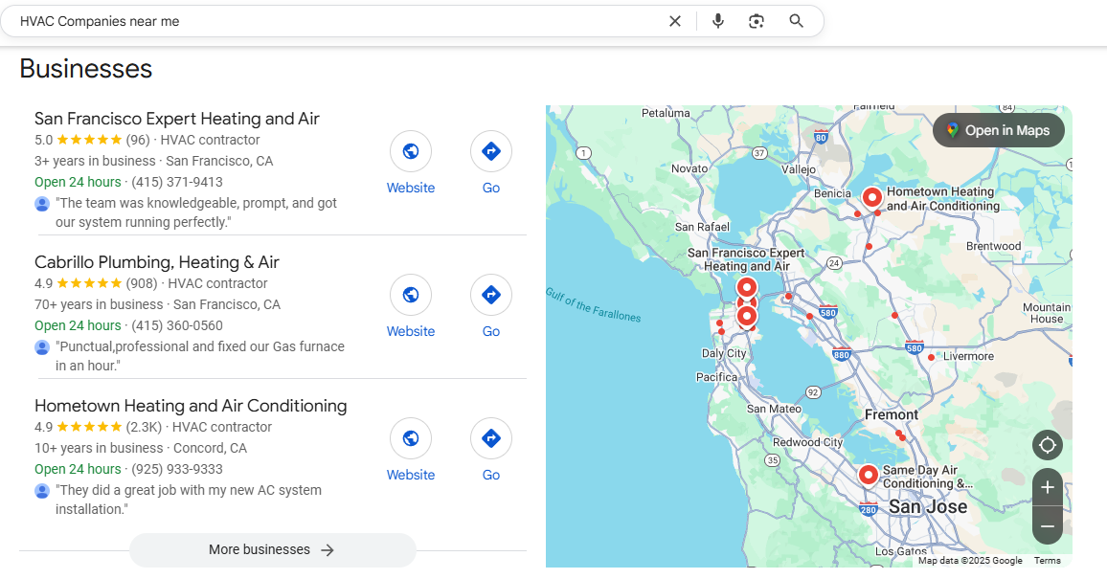This screenshot has height=579, width=1107.
Task: Zoom in on the map
Action: (x=1048, y=487)
